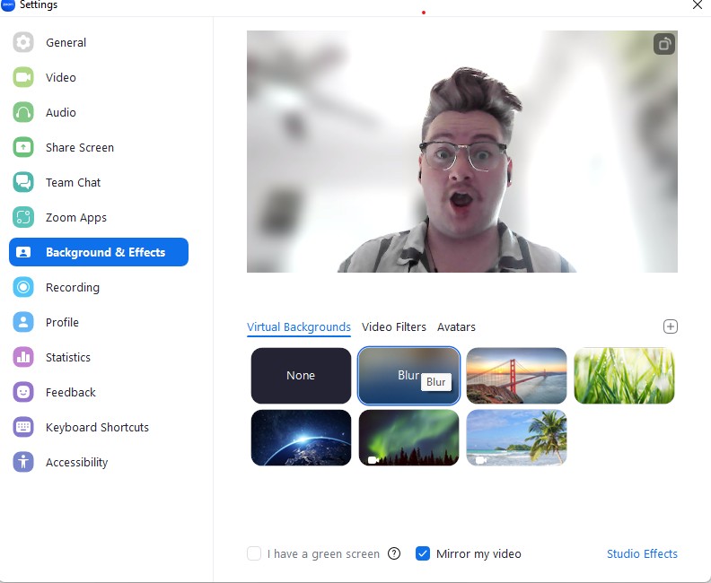This screenshot has width=711, height=583.
Task: Add a new virtual background image
Action: (670, 326)
